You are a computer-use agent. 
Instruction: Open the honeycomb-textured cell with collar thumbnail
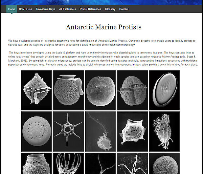[69, 90]
